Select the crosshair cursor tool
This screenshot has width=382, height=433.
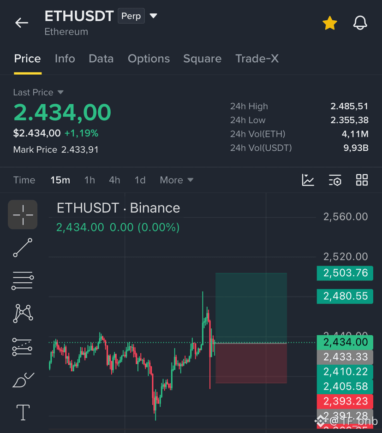23,214
